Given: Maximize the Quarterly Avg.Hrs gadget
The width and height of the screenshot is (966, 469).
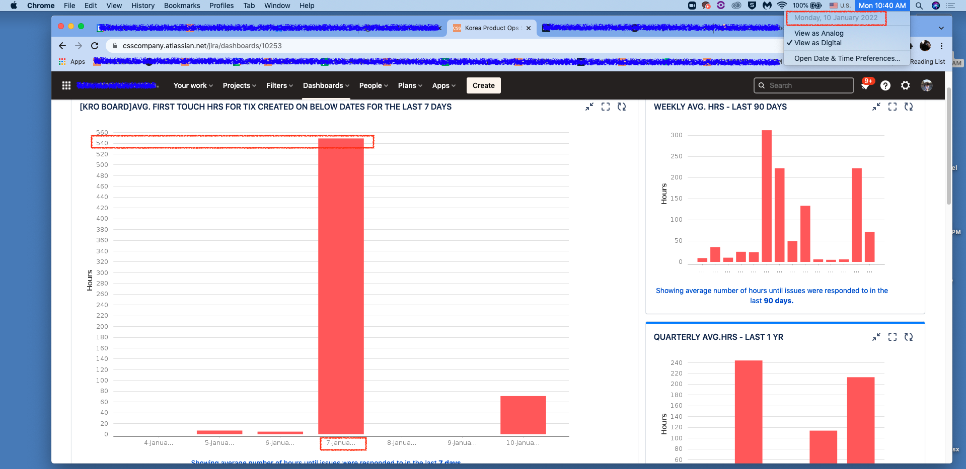Looking at the screenshot, I should click(x=893, y=337).
